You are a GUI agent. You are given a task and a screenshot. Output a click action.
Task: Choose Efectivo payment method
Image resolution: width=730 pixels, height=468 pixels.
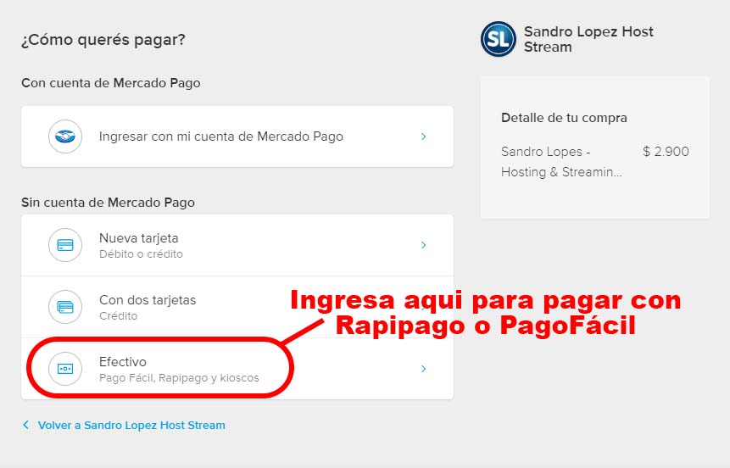[x=237, y=369]
